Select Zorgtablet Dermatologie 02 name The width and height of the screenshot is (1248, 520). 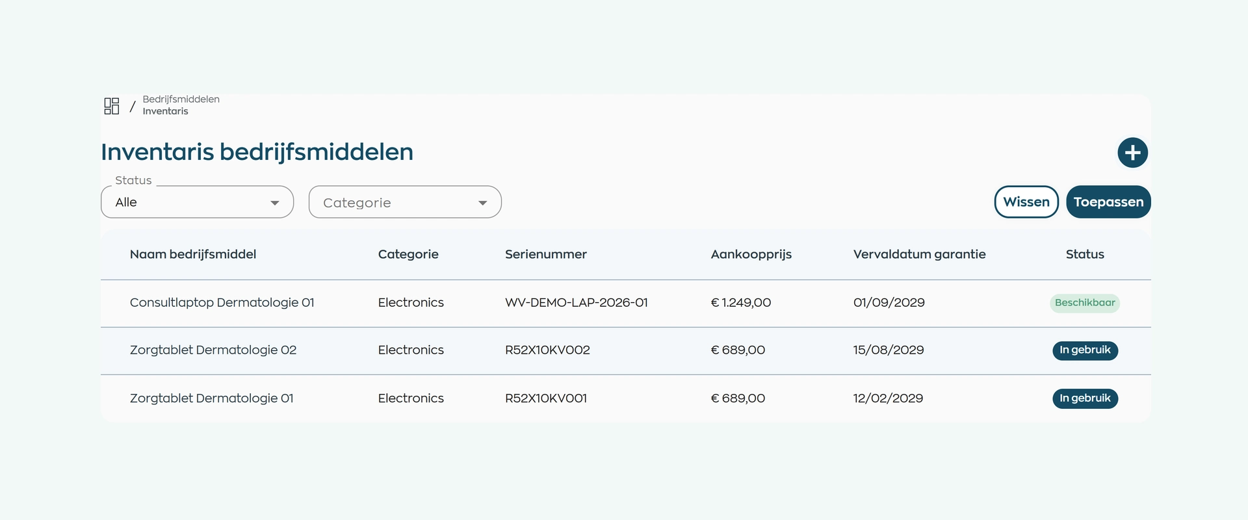[x=213, y=350]
